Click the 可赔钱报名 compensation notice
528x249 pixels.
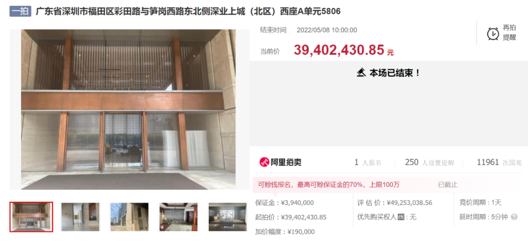329,185
